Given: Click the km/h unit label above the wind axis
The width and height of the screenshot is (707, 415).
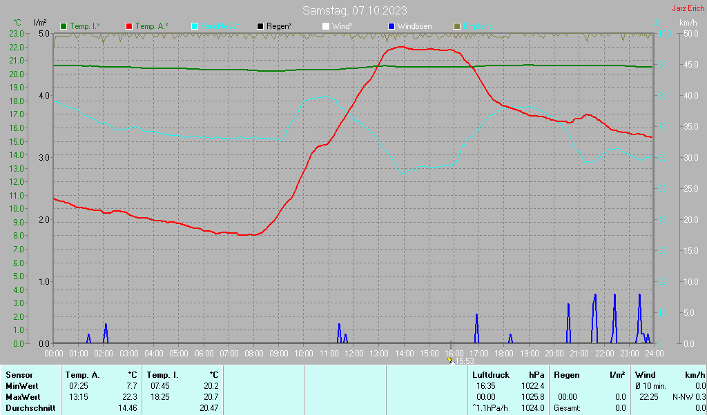Looking at the screenshot, I should 688,23.
